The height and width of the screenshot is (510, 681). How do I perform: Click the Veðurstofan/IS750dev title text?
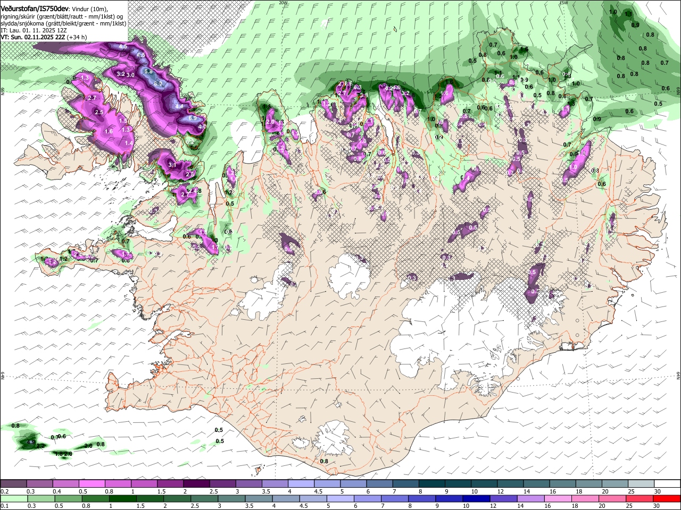click(35, 8)
